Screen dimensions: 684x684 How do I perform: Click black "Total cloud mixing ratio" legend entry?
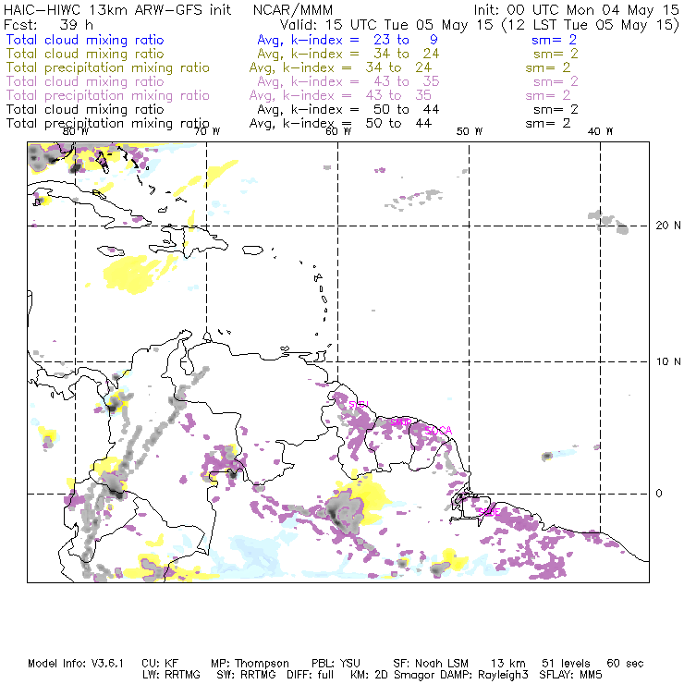85,109
